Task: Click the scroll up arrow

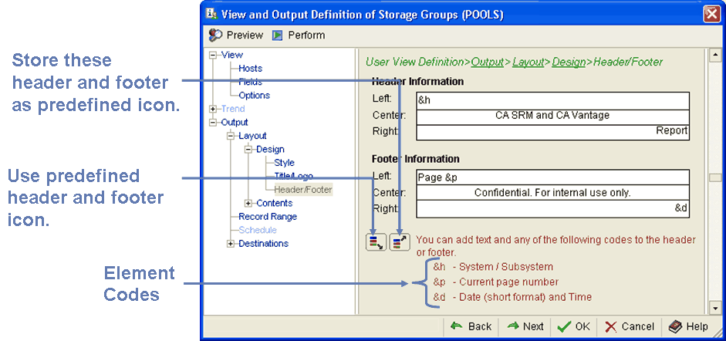Action: [x=716, y=56]
